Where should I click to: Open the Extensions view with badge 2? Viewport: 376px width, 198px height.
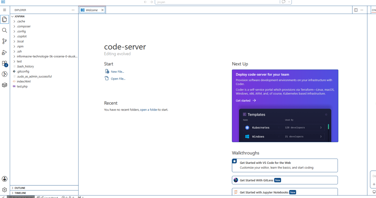tap(4, 63)
